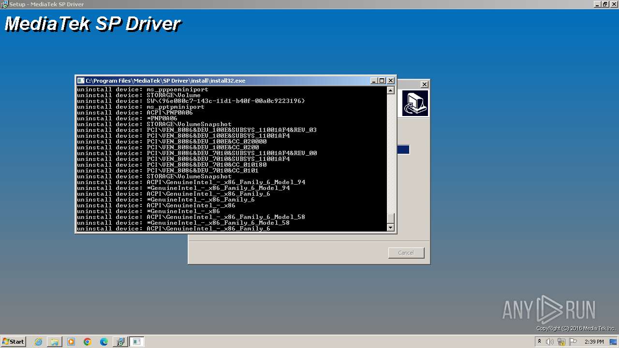Image resolution: width=619 pixels, height=348 pixels.
Task: Open File Explorer from the taskbar
Action: tap(55, 342)
